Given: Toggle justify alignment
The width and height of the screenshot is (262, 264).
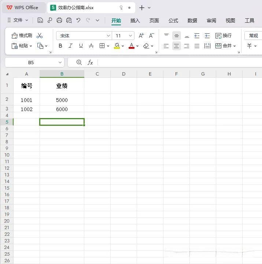Looking at the screenshot, I should point(197,46).
